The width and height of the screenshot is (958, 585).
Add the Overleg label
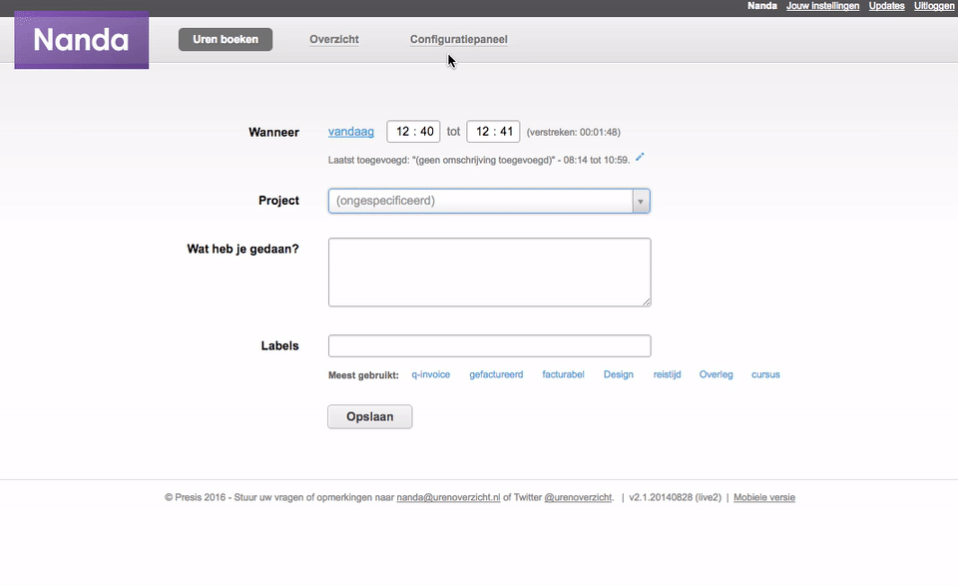point(717,374)
